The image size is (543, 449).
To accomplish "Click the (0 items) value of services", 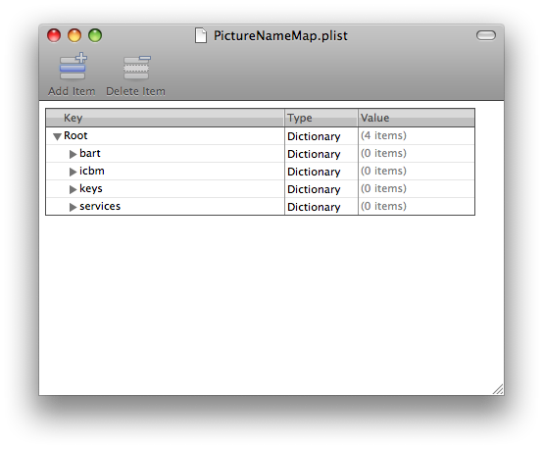I will pos(383,206).
